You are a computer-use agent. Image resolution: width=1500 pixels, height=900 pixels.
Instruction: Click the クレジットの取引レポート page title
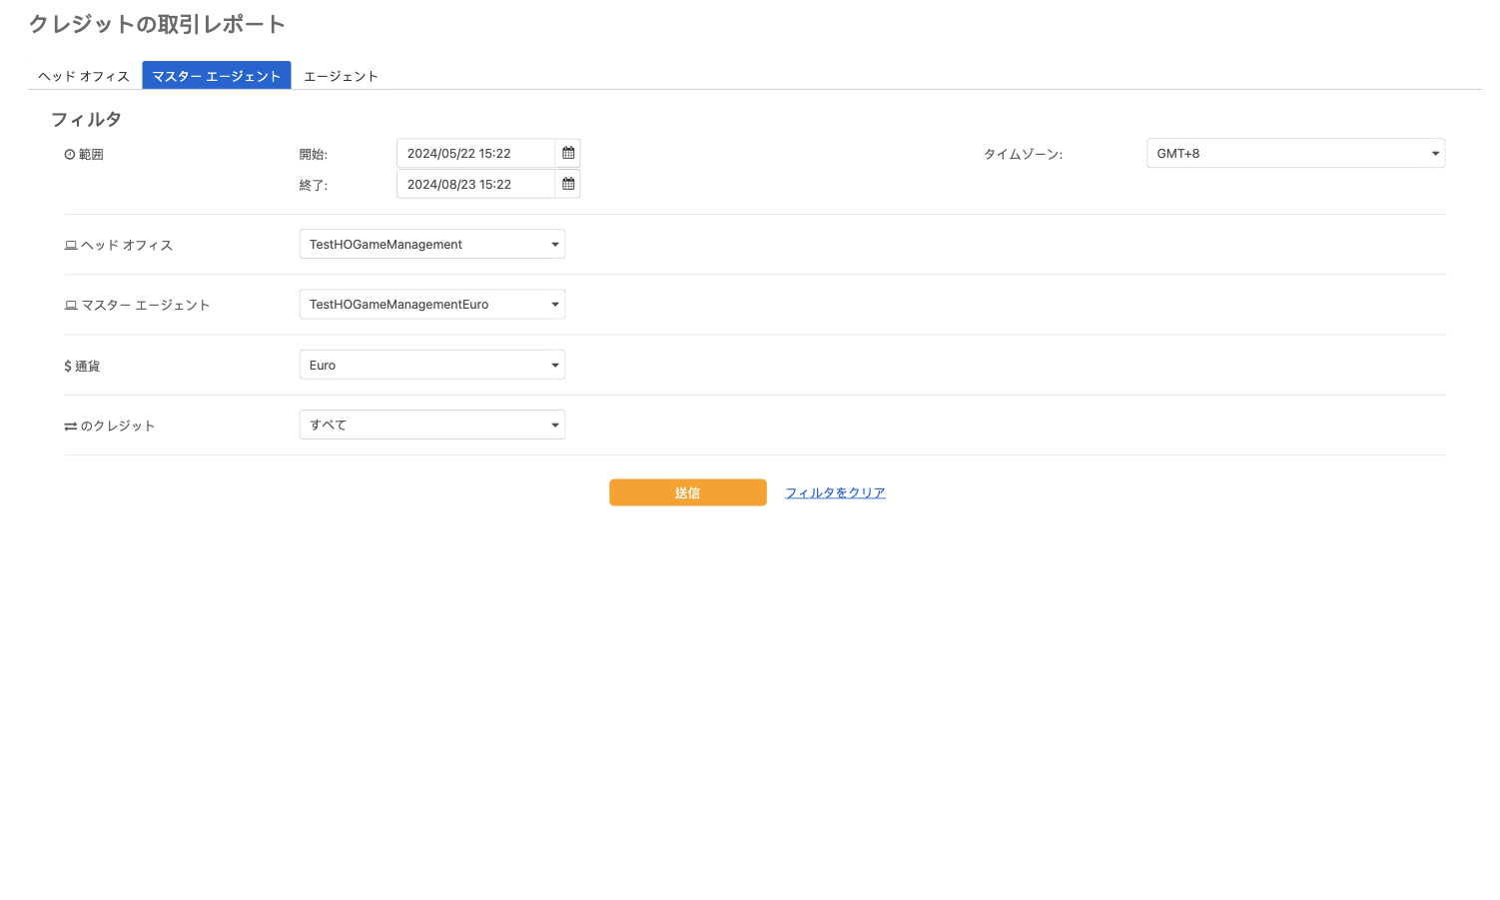157,24
